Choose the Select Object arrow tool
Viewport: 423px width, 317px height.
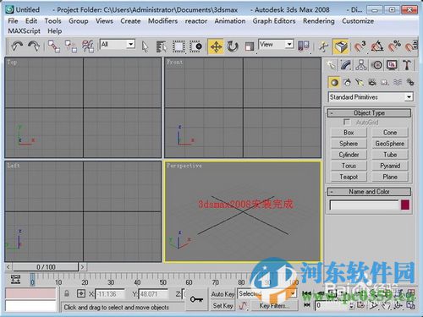click(x=145, y=46)
